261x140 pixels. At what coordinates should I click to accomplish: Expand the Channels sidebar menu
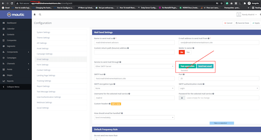[x=16, y=64]
